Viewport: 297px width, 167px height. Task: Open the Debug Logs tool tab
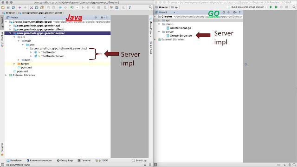point(65,161)
